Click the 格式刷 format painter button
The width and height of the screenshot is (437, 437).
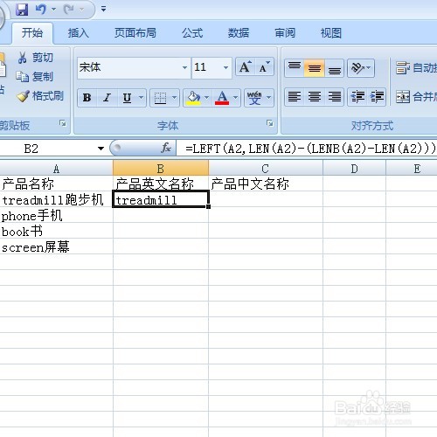[x=39, y=96]
